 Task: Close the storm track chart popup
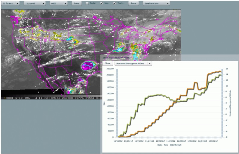107,63
